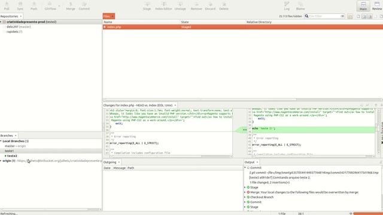Click the Remove toolbar button

pos(196,6)
